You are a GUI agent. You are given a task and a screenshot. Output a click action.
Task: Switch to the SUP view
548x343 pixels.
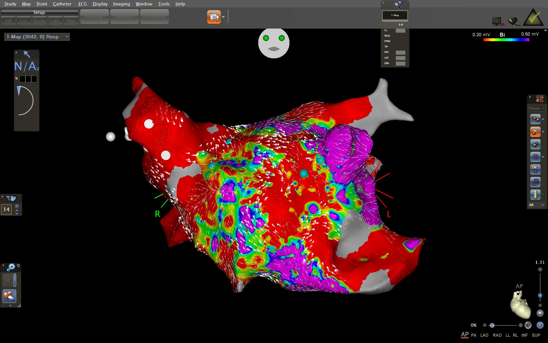point(536,335)
